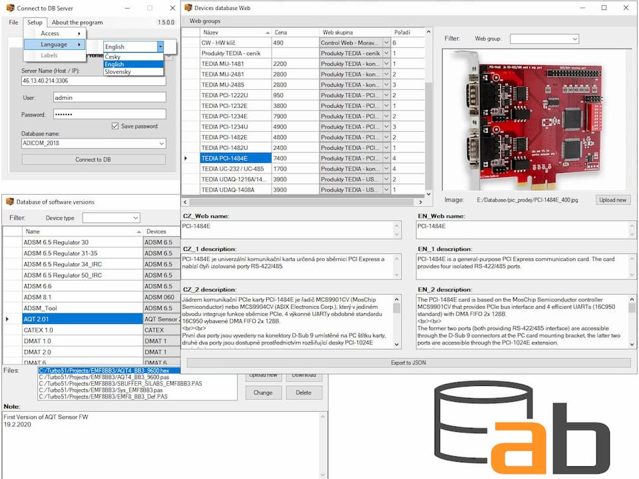Open the English language combo box arrow
The width and height of the screenshot is (639, 479).
click(x=160, y=47)
